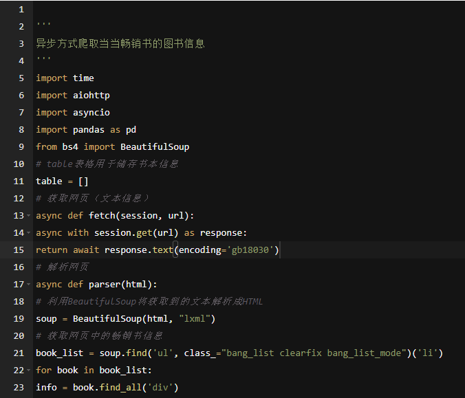Click 'aiohttp' on line 6
465x398 pixels.
point(91,96)
